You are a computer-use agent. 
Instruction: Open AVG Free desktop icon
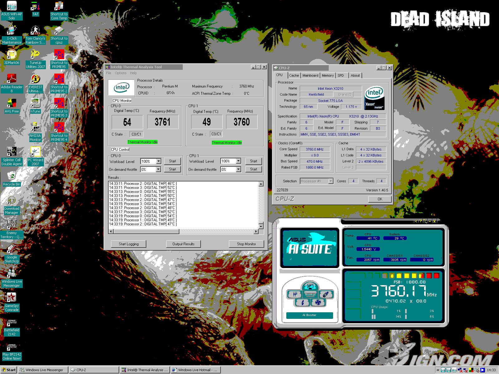12,106
